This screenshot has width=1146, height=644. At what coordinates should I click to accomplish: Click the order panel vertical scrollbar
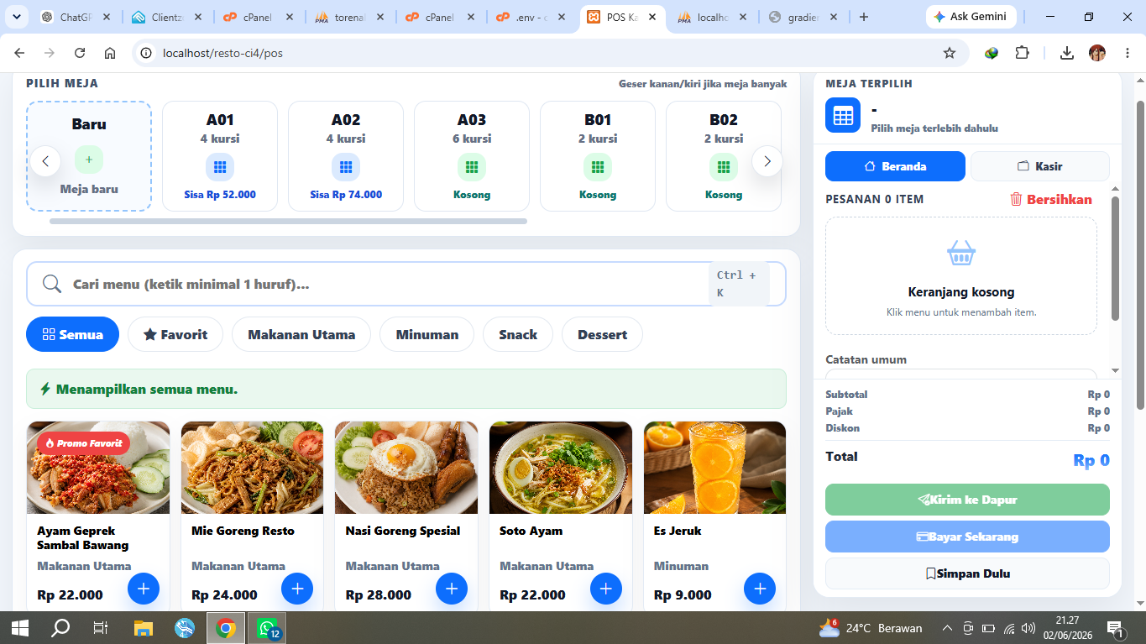tap(1116, 258)
